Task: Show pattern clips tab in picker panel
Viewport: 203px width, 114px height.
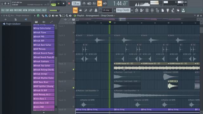Action: (x=36, y=22)
